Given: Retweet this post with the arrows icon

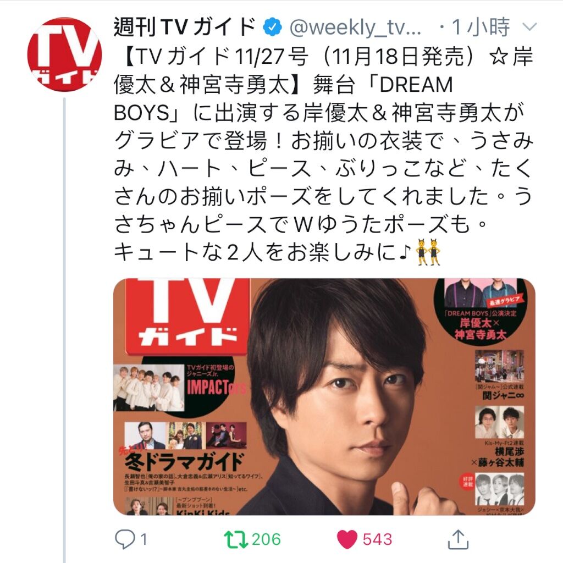Looking at the screenshot, I should (235, 539).
